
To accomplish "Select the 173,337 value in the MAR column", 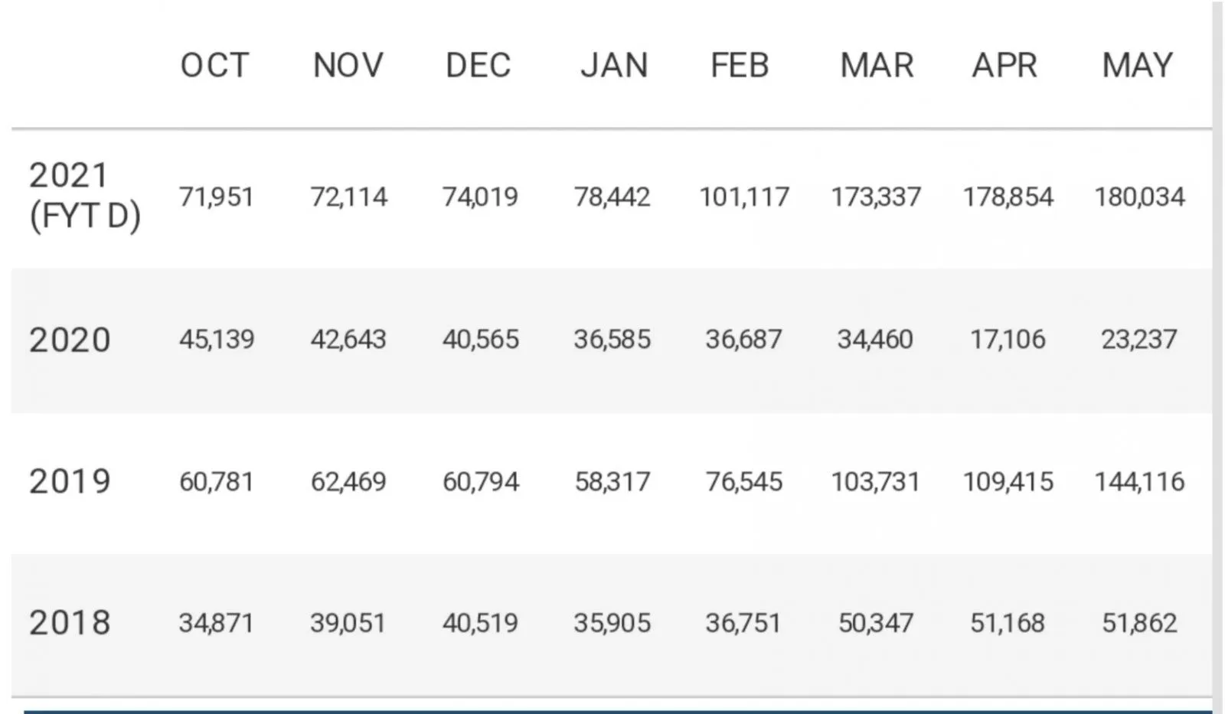I will (876, 197).
